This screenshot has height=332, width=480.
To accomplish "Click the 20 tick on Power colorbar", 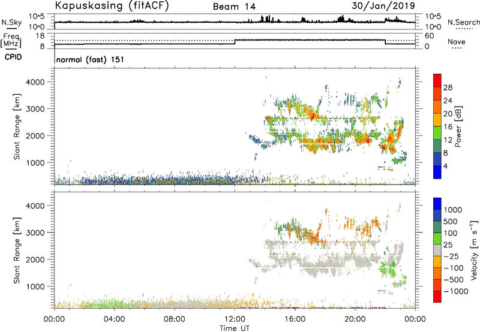I will (x=448, y=114).
